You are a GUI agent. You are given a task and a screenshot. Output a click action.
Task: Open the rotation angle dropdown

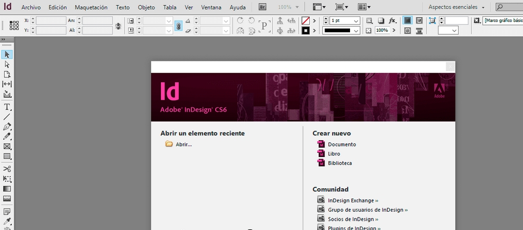click(226, 21)
